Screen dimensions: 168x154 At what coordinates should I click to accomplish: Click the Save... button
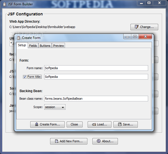tap(125, 124)
